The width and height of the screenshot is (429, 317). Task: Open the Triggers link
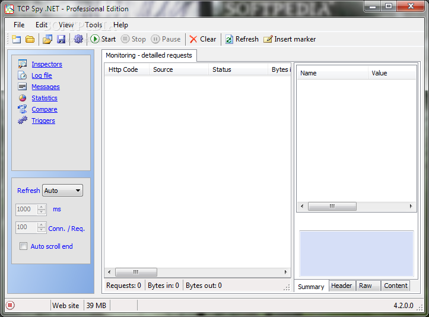pyautogui.click(x=43, y=121)
